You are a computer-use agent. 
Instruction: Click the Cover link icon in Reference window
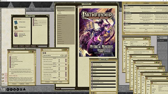(79, 7)
